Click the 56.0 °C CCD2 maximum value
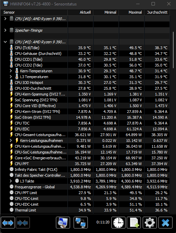The width and height of the screenshot is (176, 233). (135, 65)
